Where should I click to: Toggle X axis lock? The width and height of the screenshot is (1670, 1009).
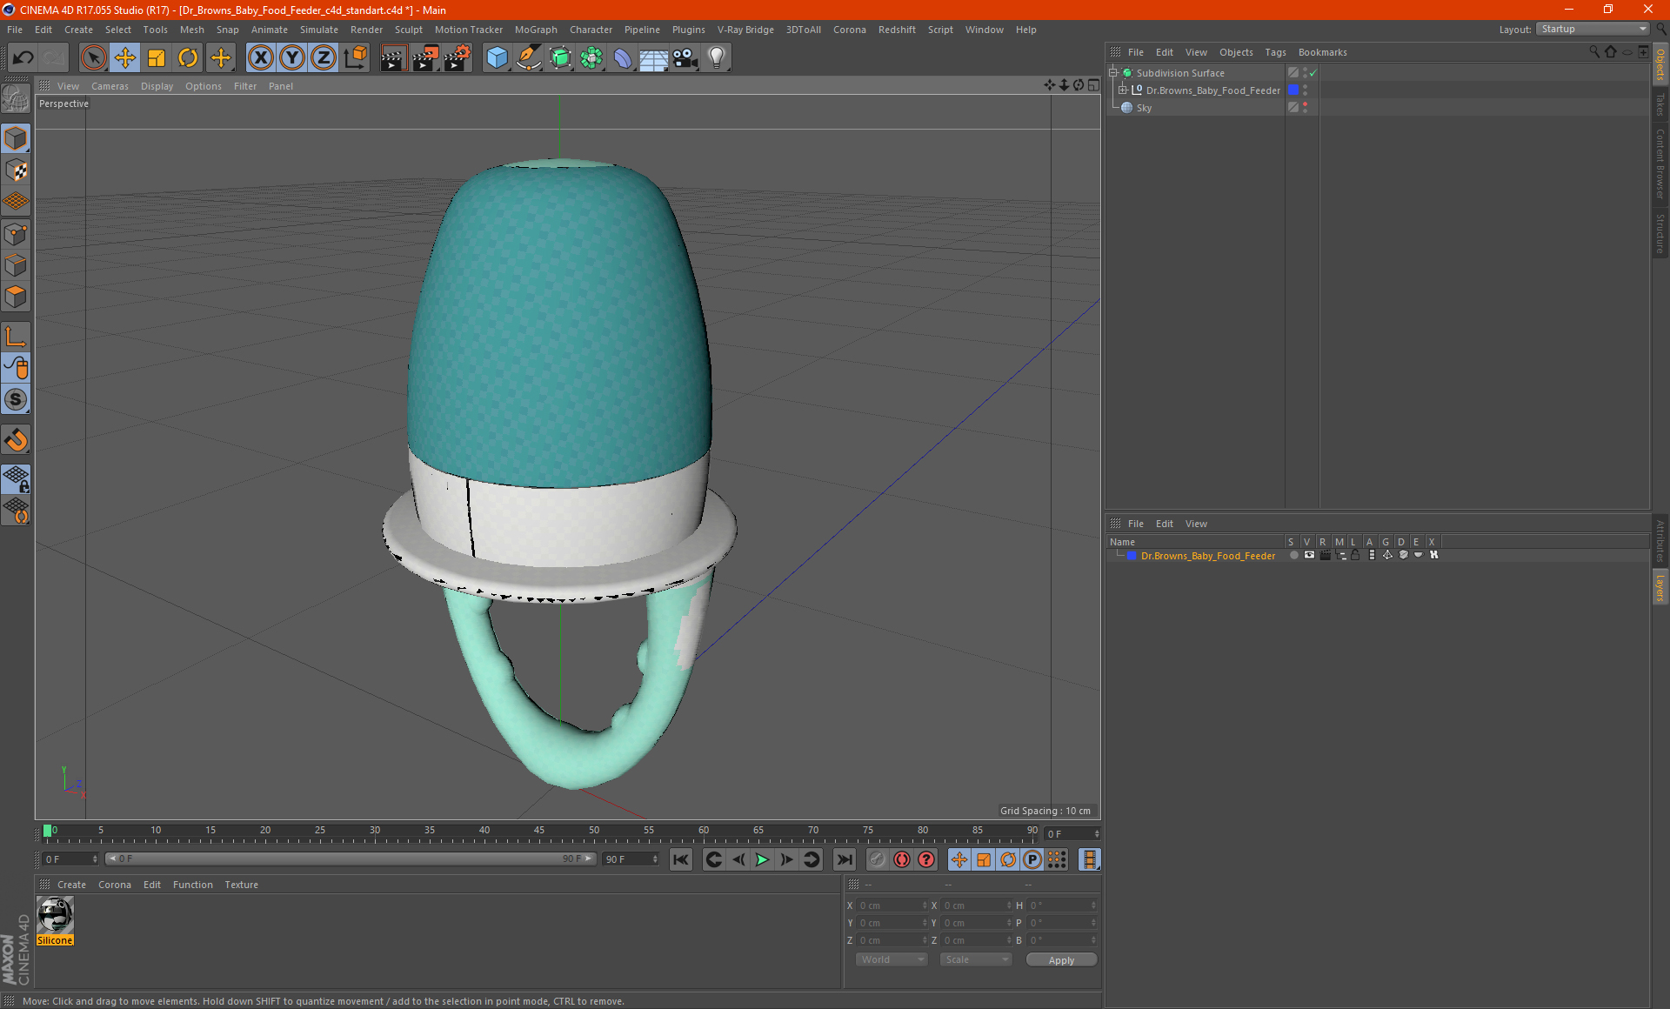(x=260, y=58)
